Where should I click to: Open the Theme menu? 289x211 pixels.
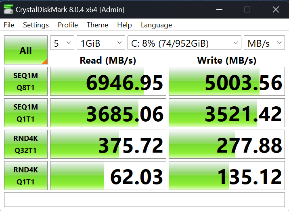click(x=97, y=25)
